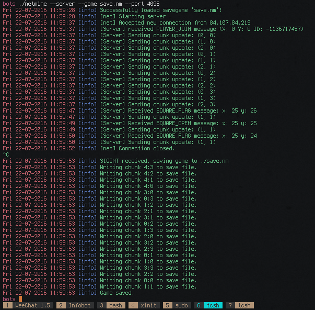This screenshot has height=310, width=315.
Task: Click the ^C interrupt marker
Action: pyautogui.click(x=6, y=154)
